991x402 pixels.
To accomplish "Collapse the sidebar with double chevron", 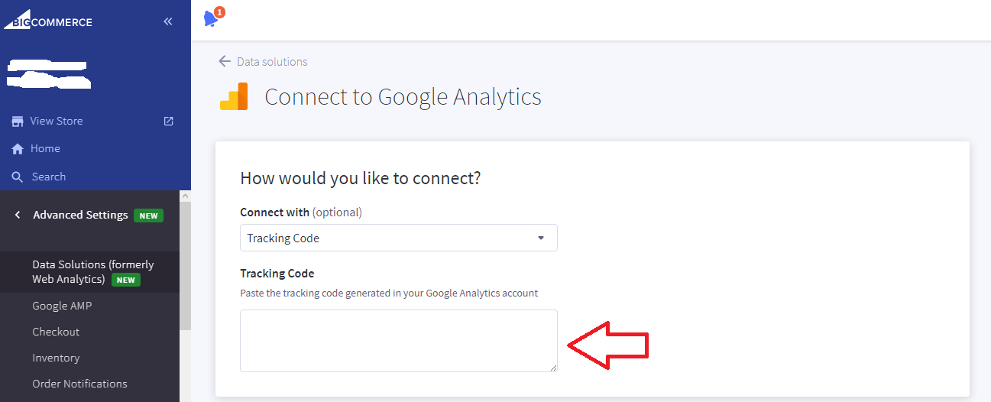I will [168, 21].
